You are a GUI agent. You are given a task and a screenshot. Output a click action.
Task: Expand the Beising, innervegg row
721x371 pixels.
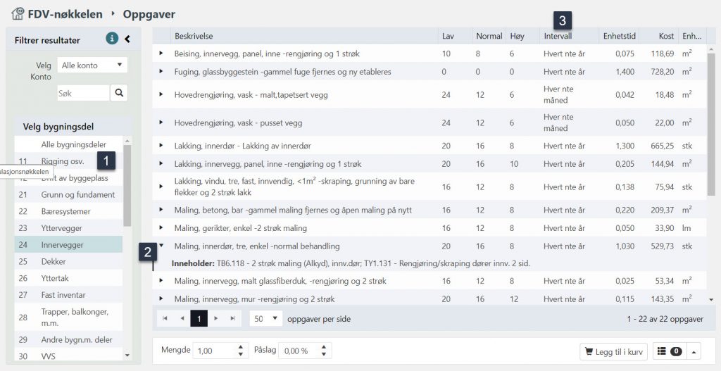click(161, 54)
